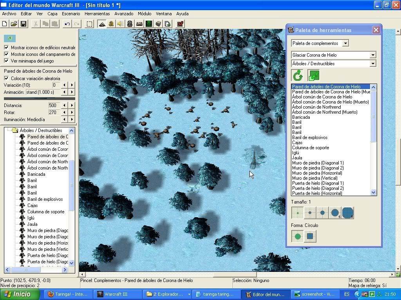The width and height of the screenshot is (401, 300).
Task: Open the Módulo menu
Action: (145, 14)
